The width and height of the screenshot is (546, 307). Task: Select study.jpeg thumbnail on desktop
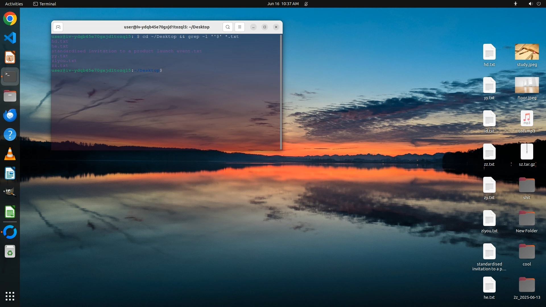527,52
